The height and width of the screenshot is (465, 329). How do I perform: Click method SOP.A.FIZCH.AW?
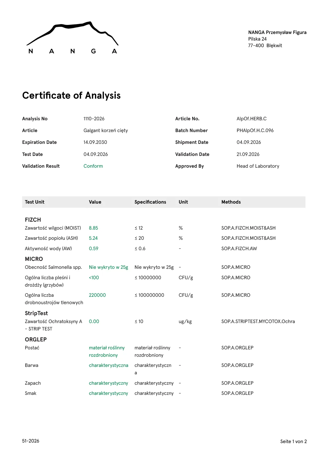click(x=239, y=249)
